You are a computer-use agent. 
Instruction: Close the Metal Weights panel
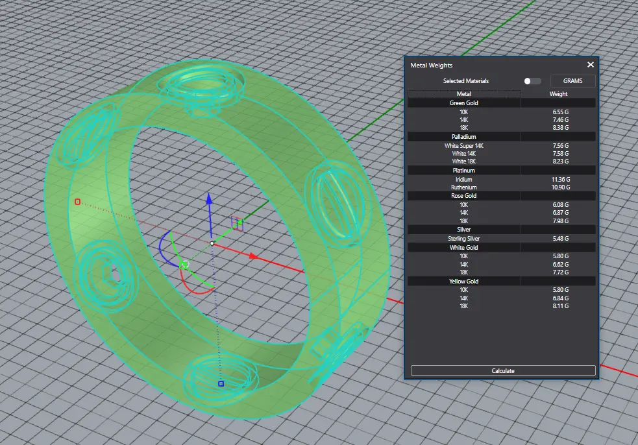[x=591, y=65]
